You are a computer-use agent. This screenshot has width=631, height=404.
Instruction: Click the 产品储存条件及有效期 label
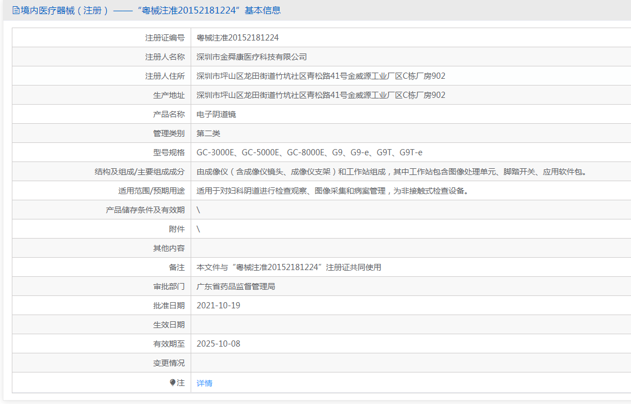tap(145, 210)
